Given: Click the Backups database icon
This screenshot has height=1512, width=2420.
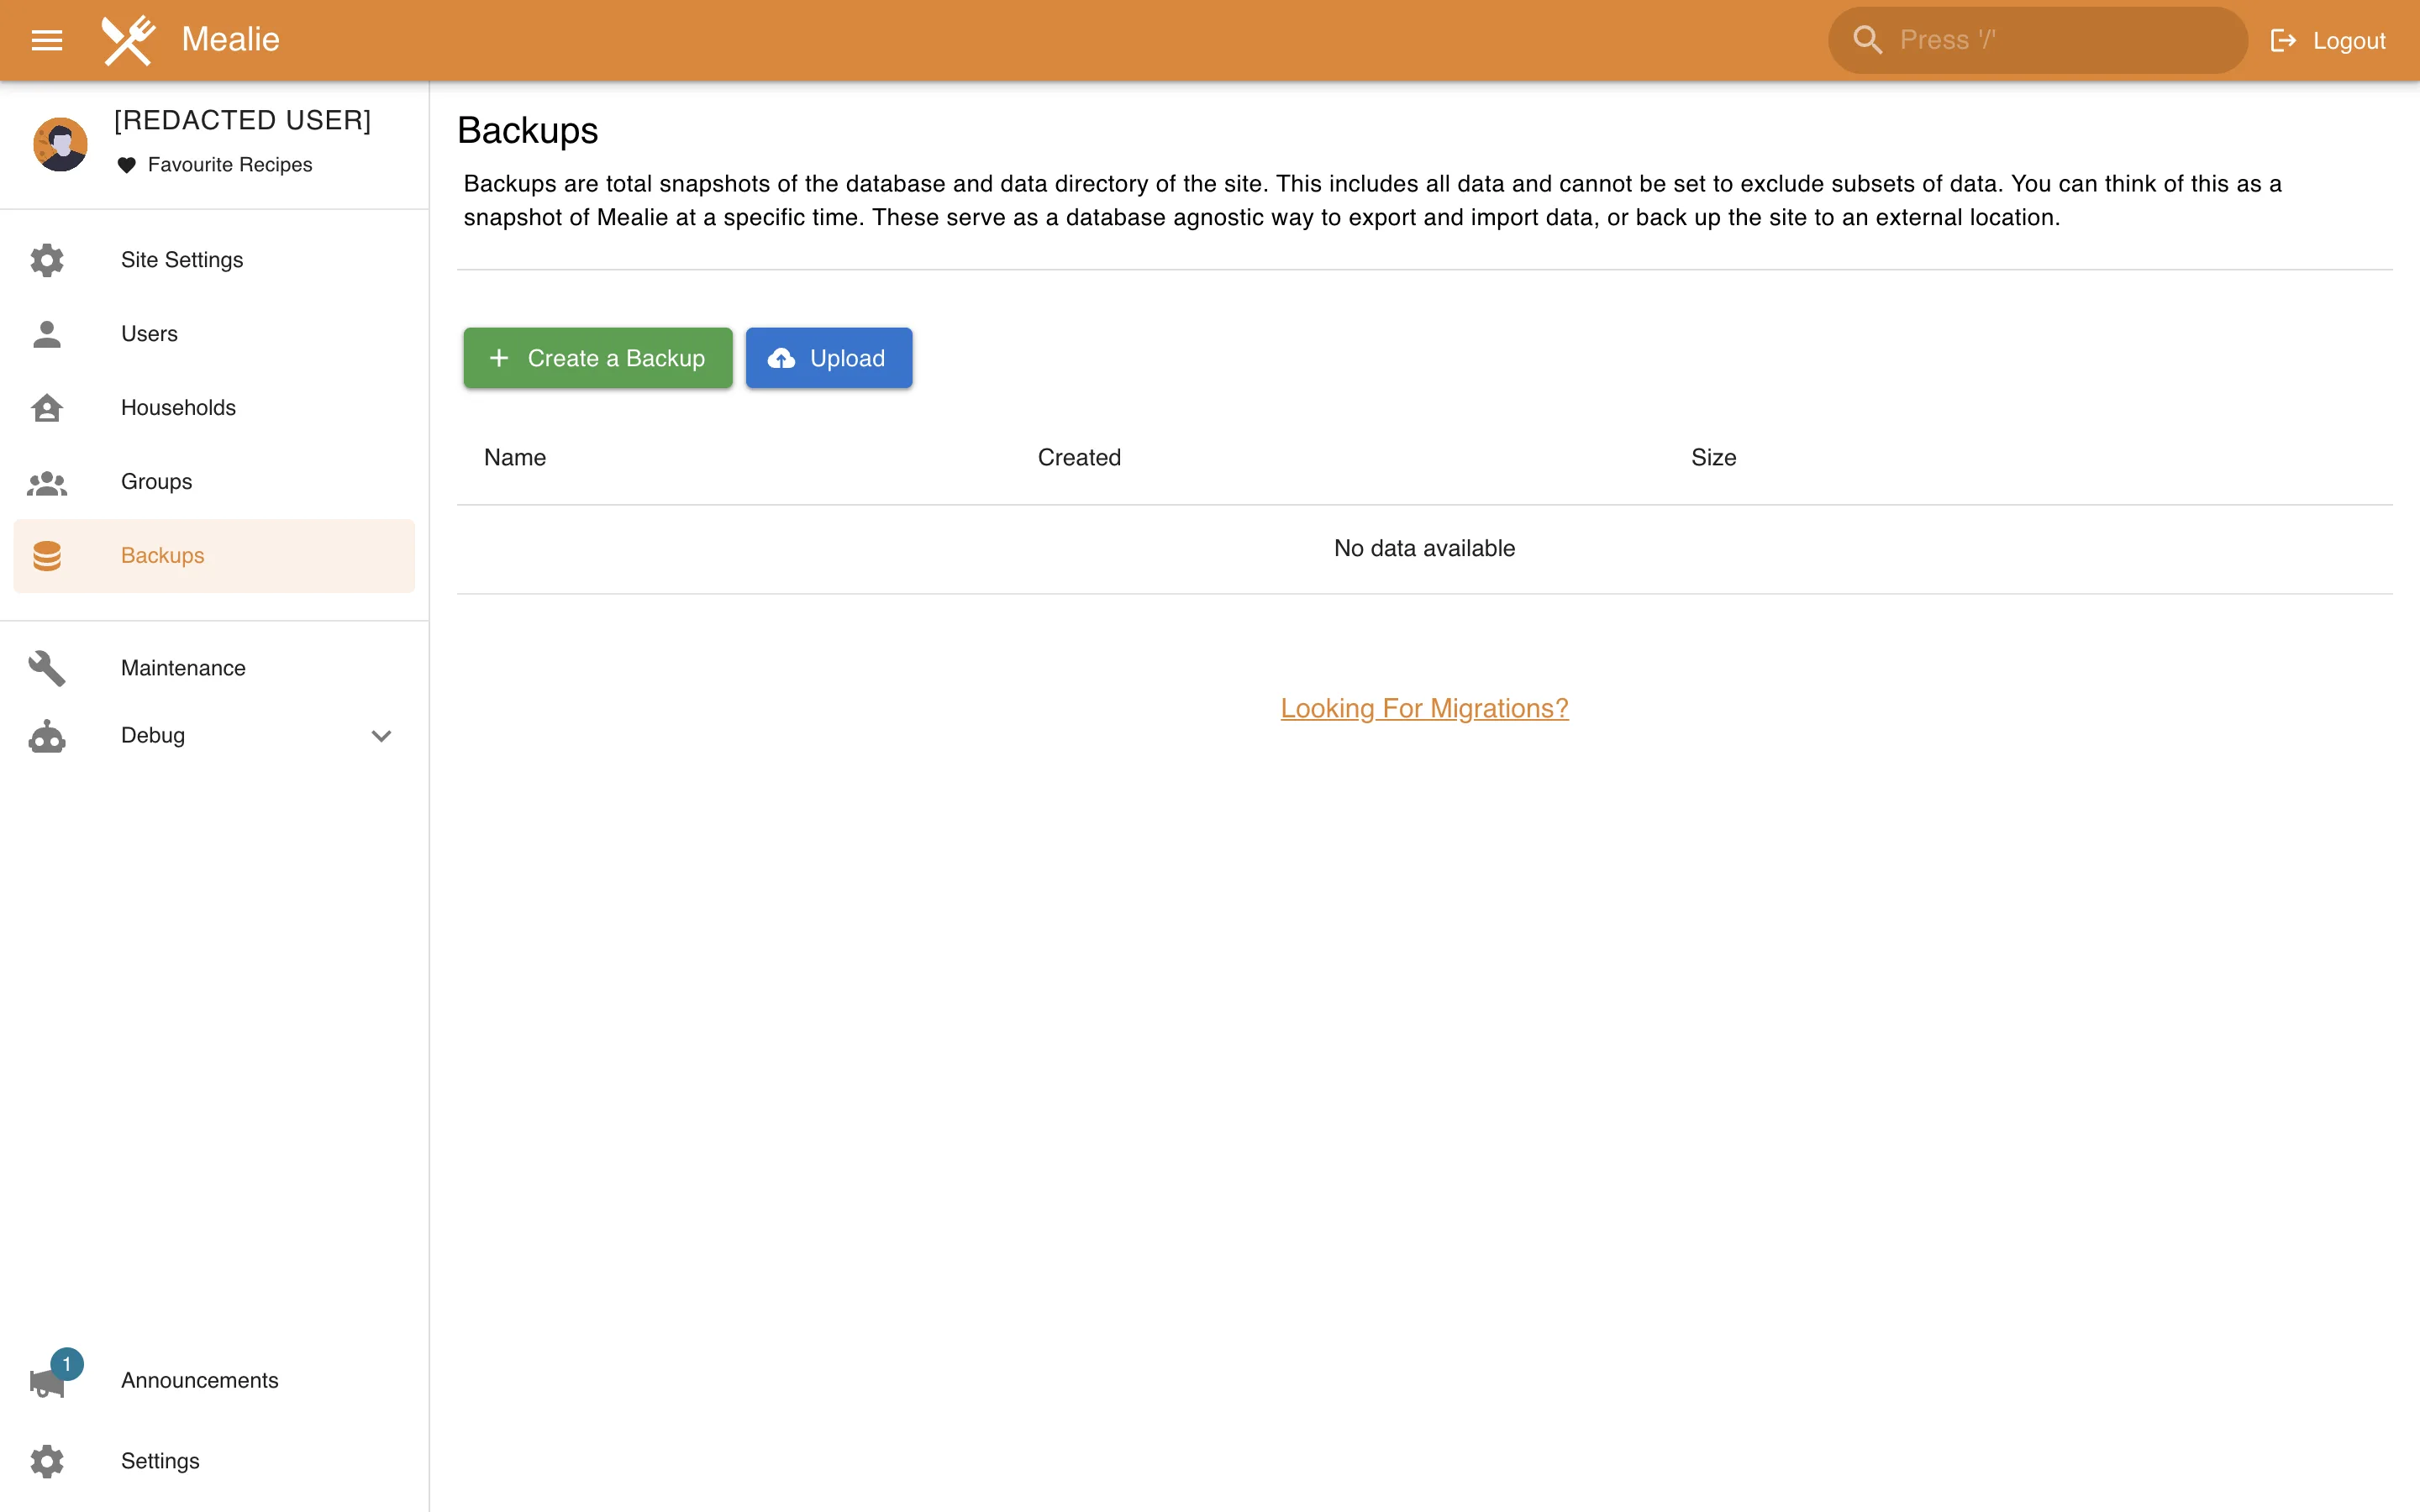Looking at the screenshot, I should (x=47, y=556).
